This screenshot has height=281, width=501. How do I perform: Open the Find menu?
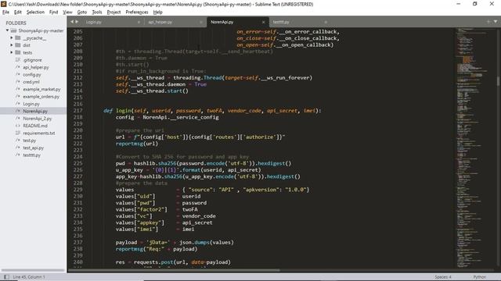coord(54,12)
